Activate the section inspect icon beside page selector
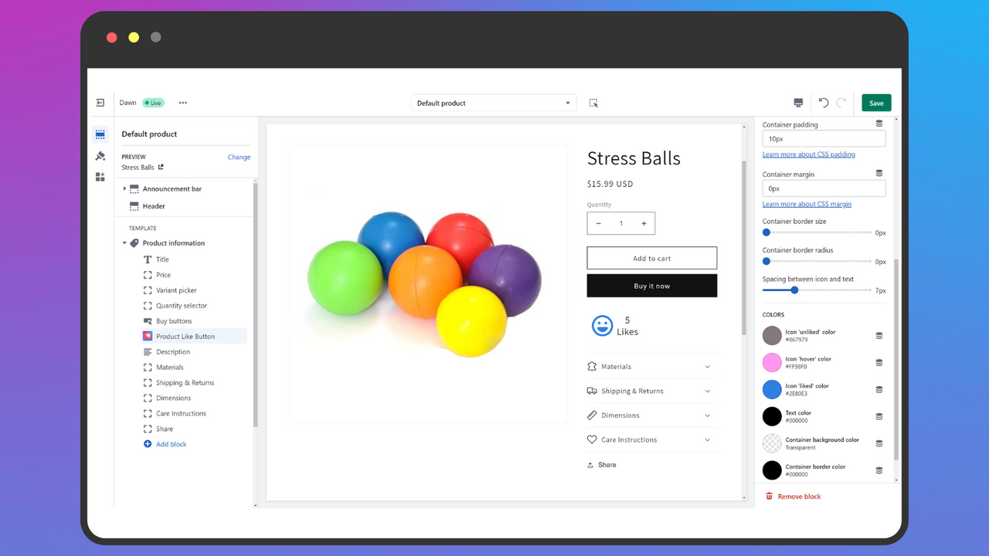 [593, 102]
